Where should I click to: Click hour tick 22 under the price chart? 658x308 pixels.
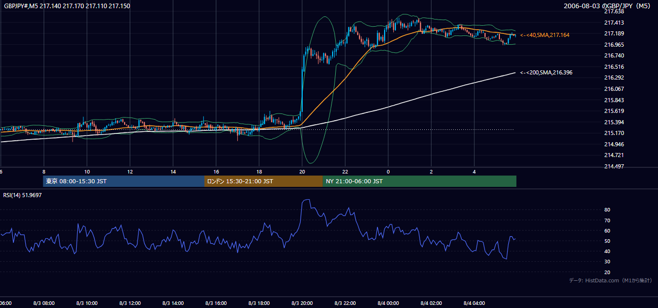click(x=345, y=172)
